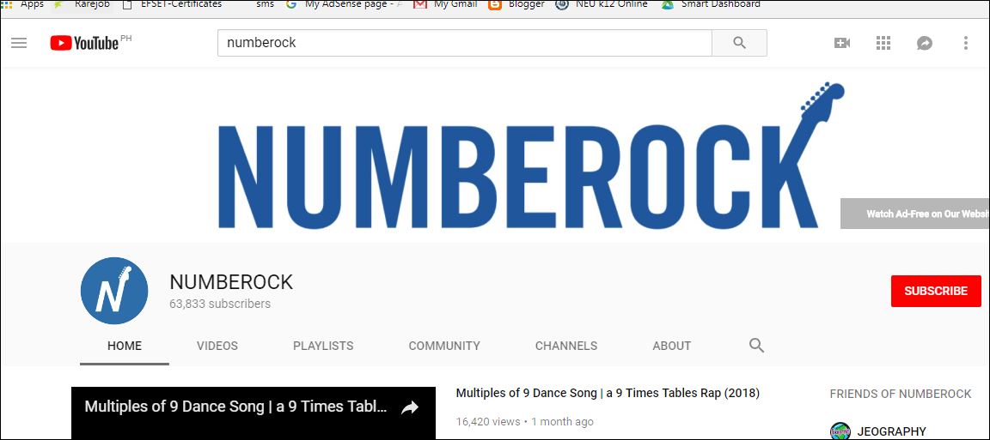990x440 pixels.
Task: Click the JEOGRAPHY channel avatar
Action: tap(840, 431)
